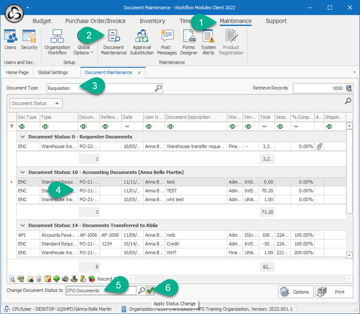Viewport: 360px width, 314px height.
Task: Click the green Apply Status Change checkmark
Action: click(150, 290)
